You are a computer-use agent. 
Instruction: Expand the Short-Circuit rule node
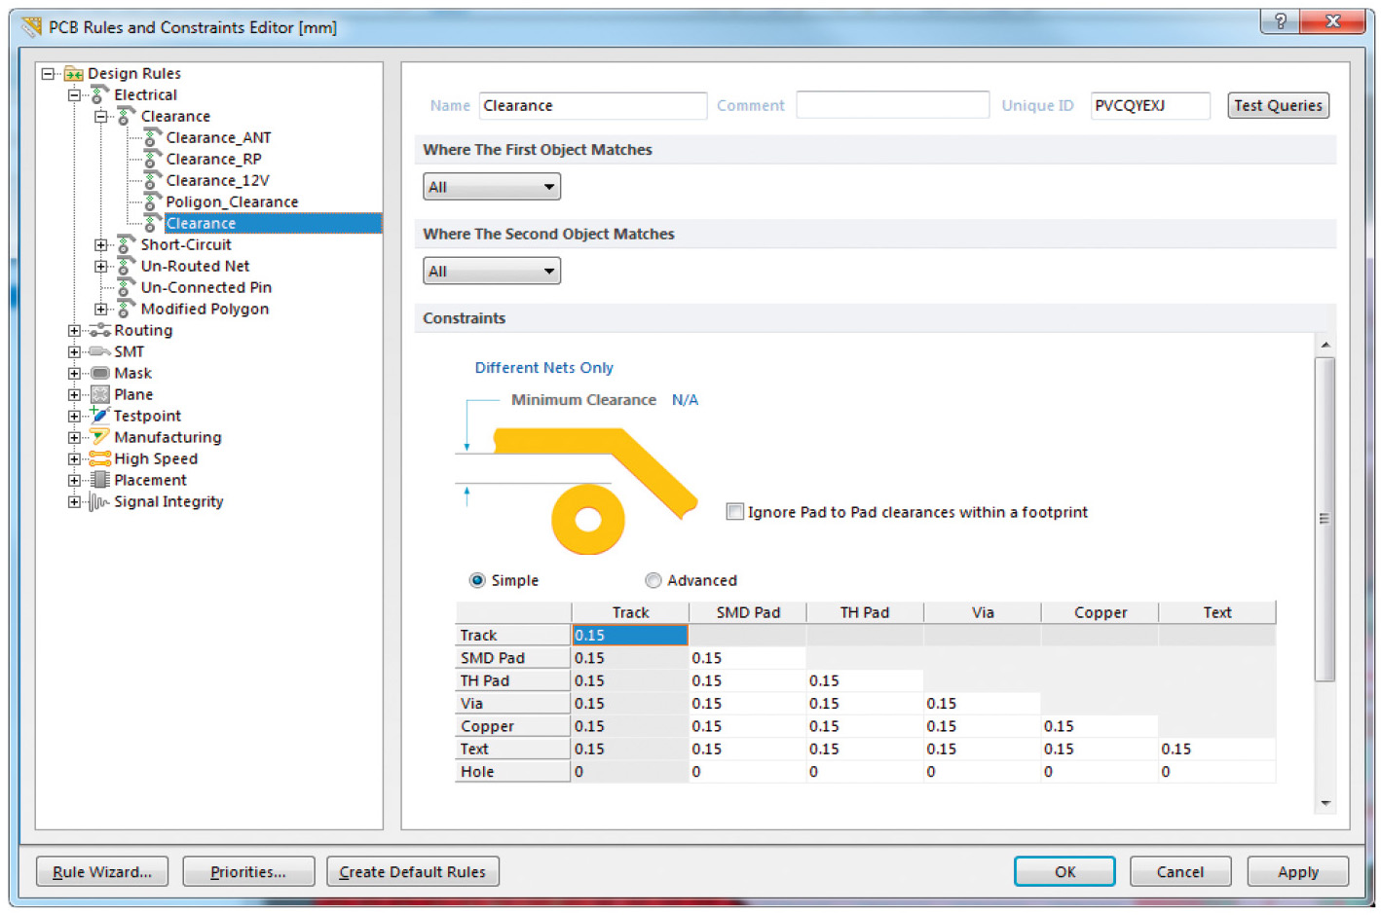tap(101, 245)
